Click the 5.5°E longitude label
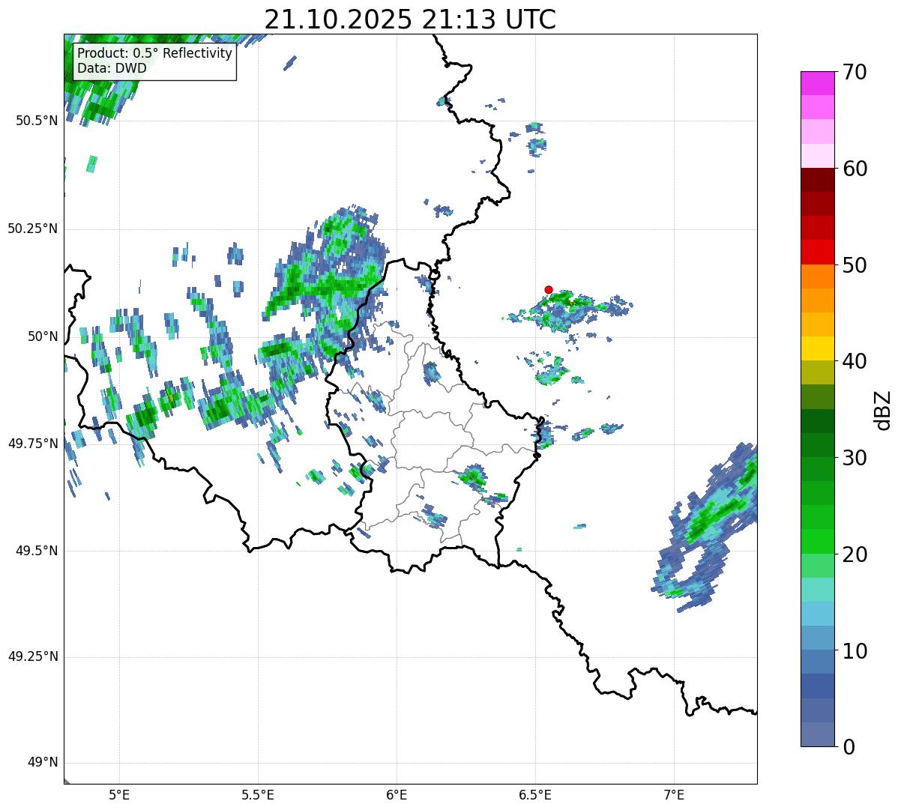Screen dimensions: 901x810 (x=258, y=795)
